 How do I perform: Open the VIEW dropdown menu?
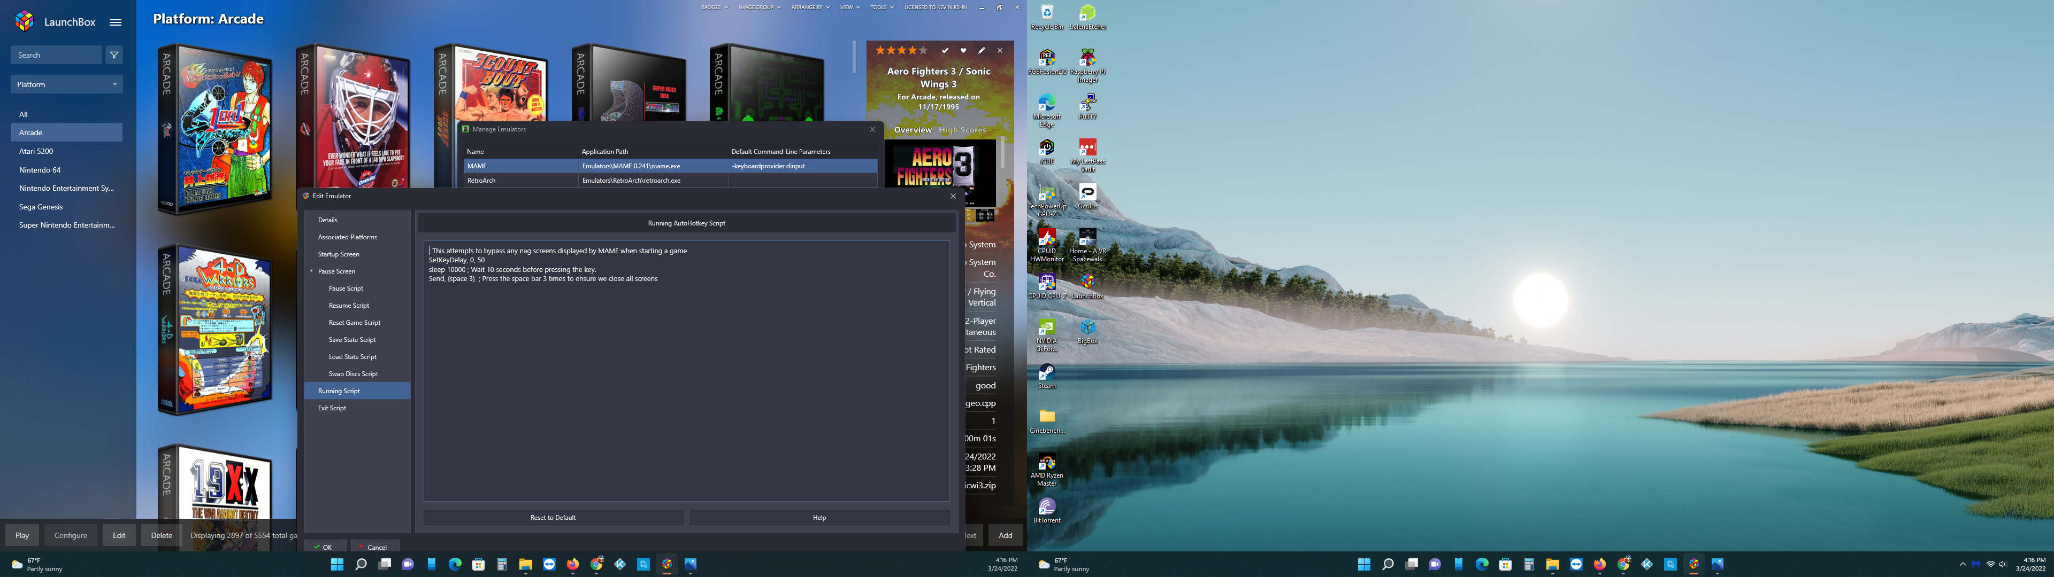pyautogui.click(x=850, y=7)
